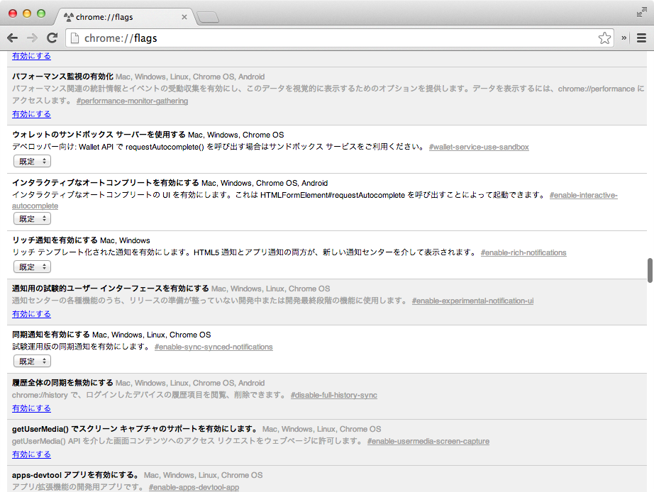This screenshot has width=654, height=492.
Task: Show hidden extensions via chevron overflow button
Action: [x=624, y=38]
